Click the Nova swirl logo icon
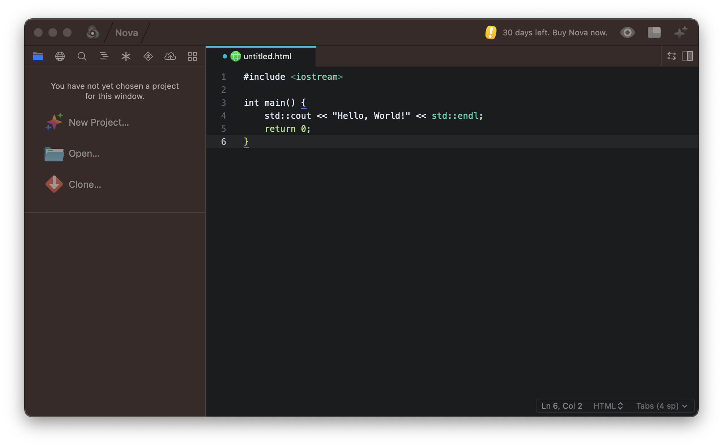The width and height of the screenshot is (723, 447). coord(93,32)
